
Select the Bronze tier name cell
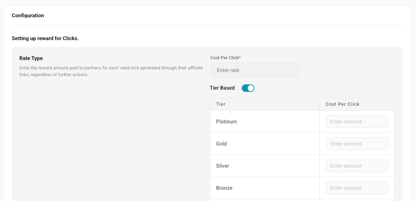click(224, 188)
